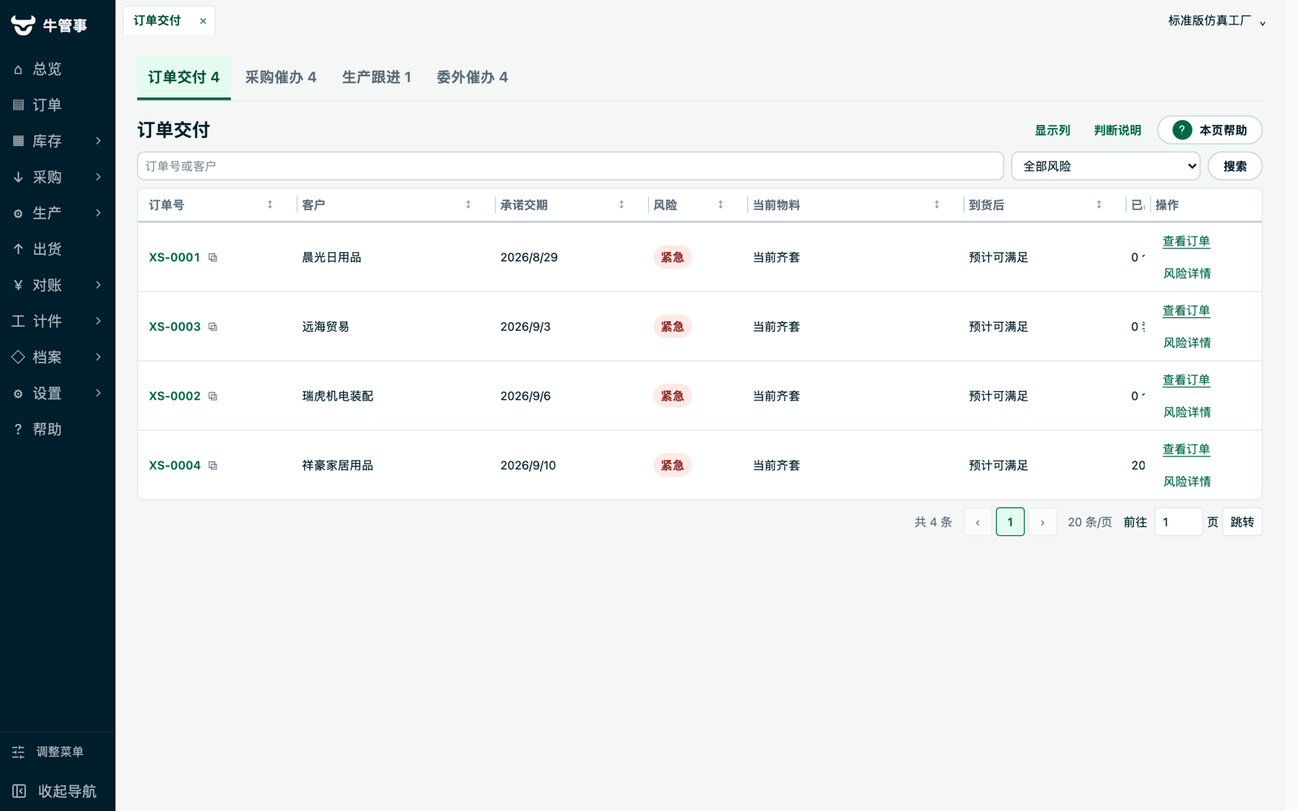The image size is (1298, 811).
Task: Click the 显示列 link
Action: (x=1052, y=131)
